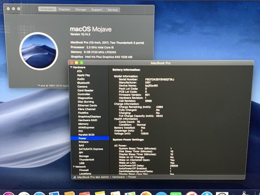Viewport: 260px width, 195px height.
Task: Select Memory in the Hardware list
Action: click(x=83, y=124)
